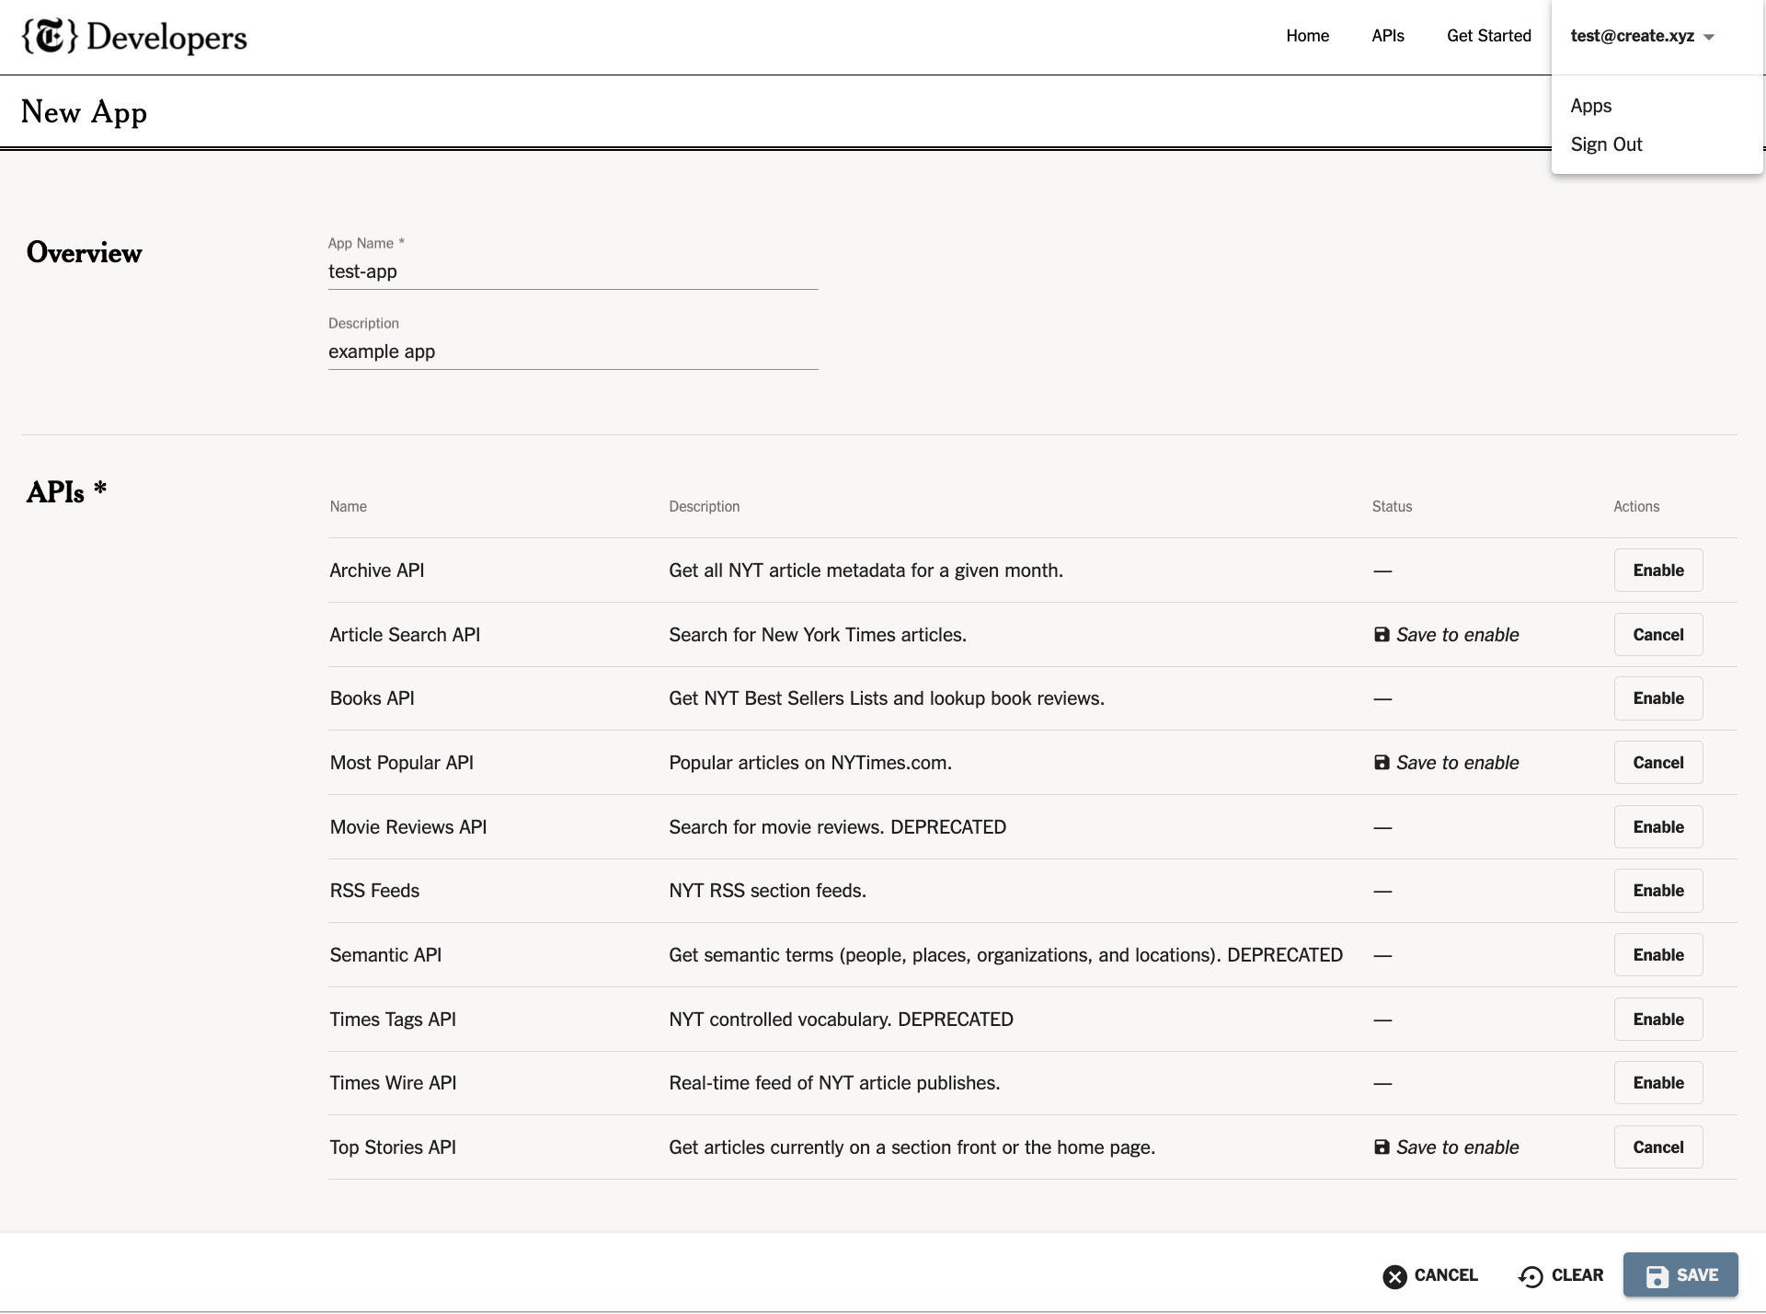Open the Get Started nav item
Viewport: 1766px width, 1314px height.
point(1488,36)
